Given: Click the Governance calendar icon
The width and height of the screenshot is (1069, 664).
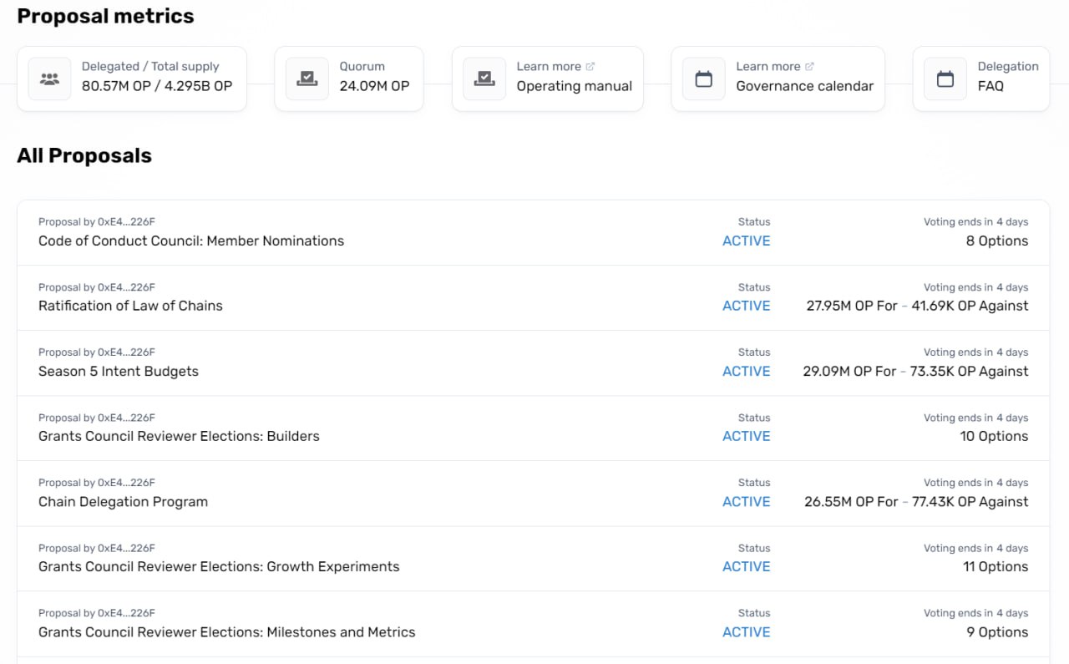Looking at the screenshot, I should (704, 79).
